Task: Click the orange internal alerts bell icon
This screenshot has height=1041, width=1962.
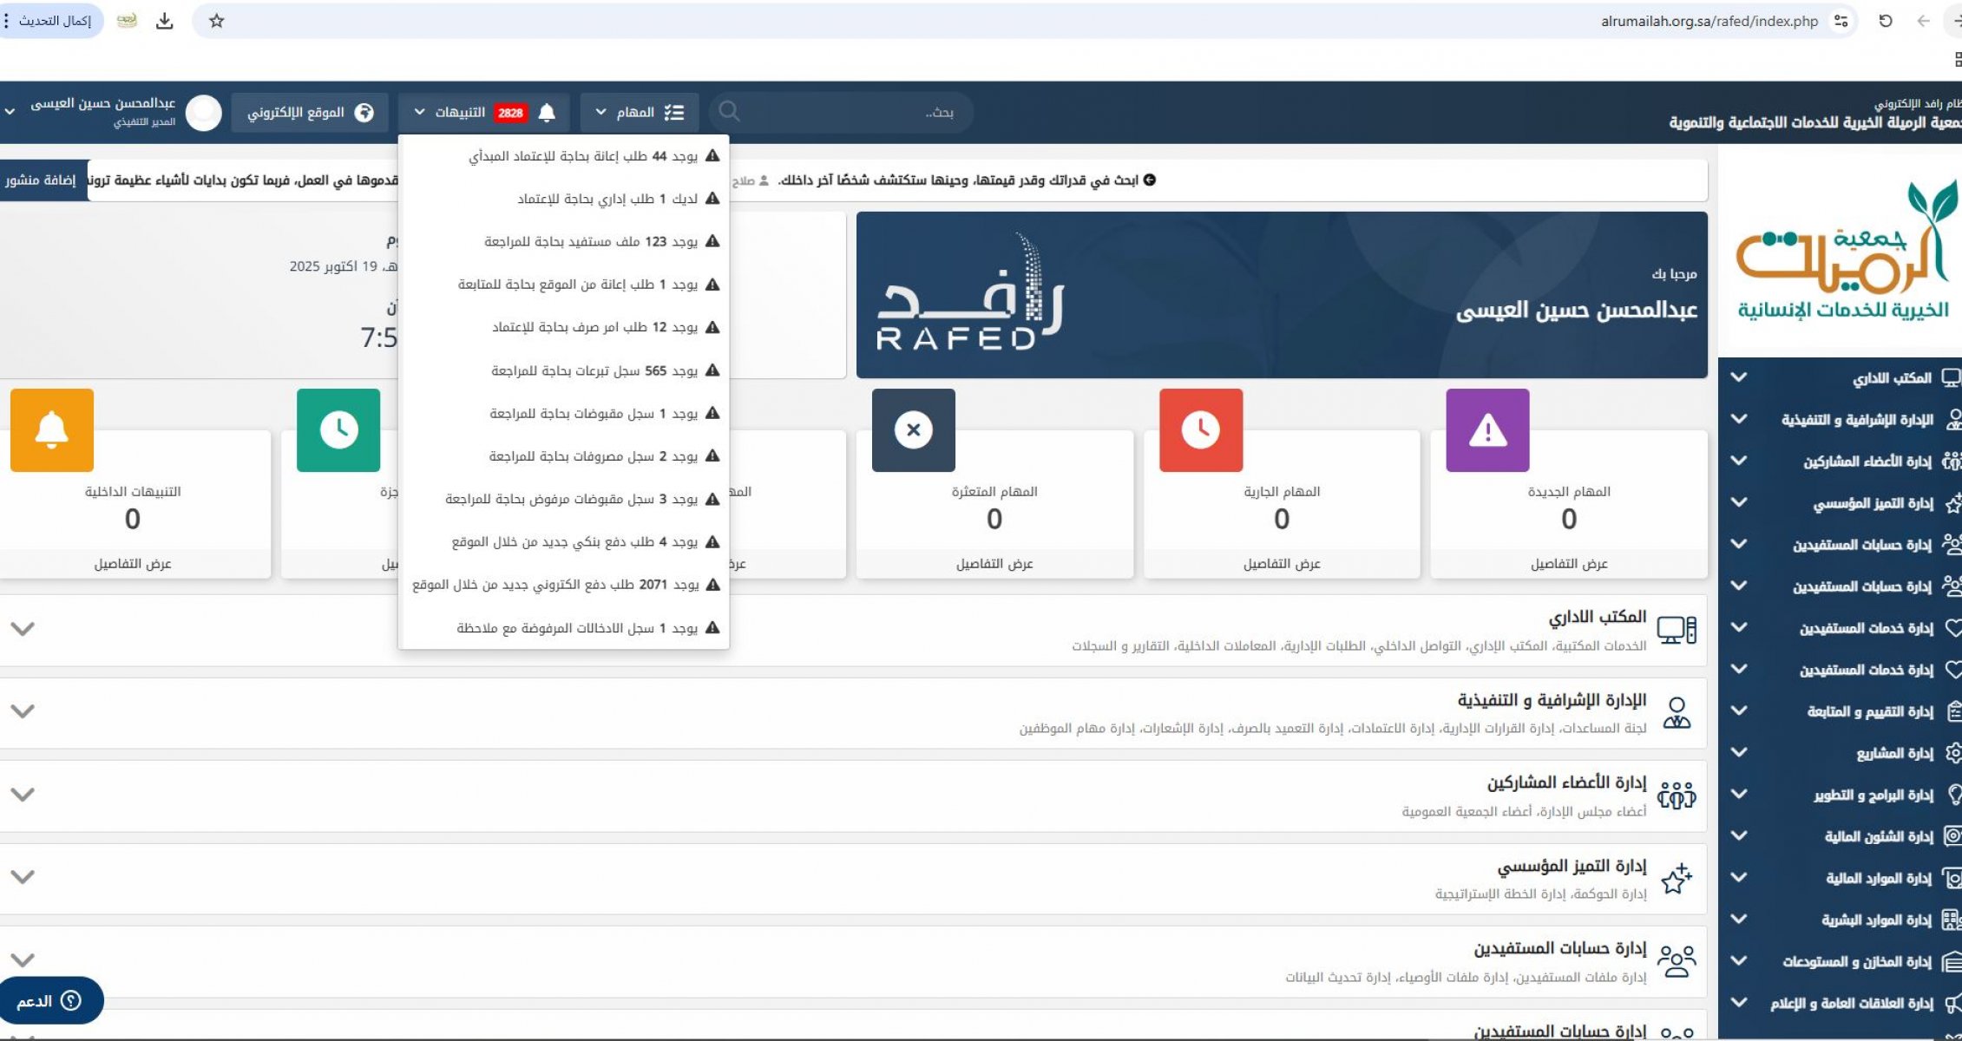Action: point(52,430)
